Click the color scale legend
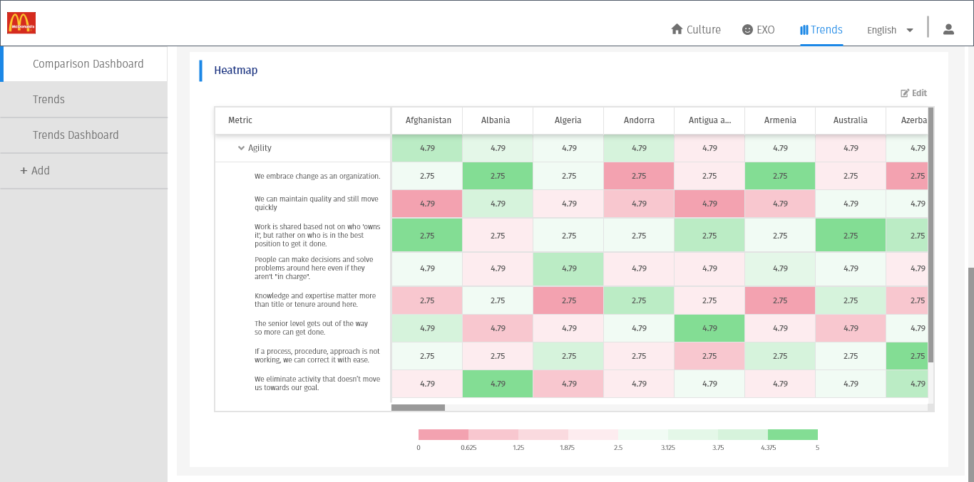The height and width of the screenshot is (482, 974). click(x=617, y=434)
